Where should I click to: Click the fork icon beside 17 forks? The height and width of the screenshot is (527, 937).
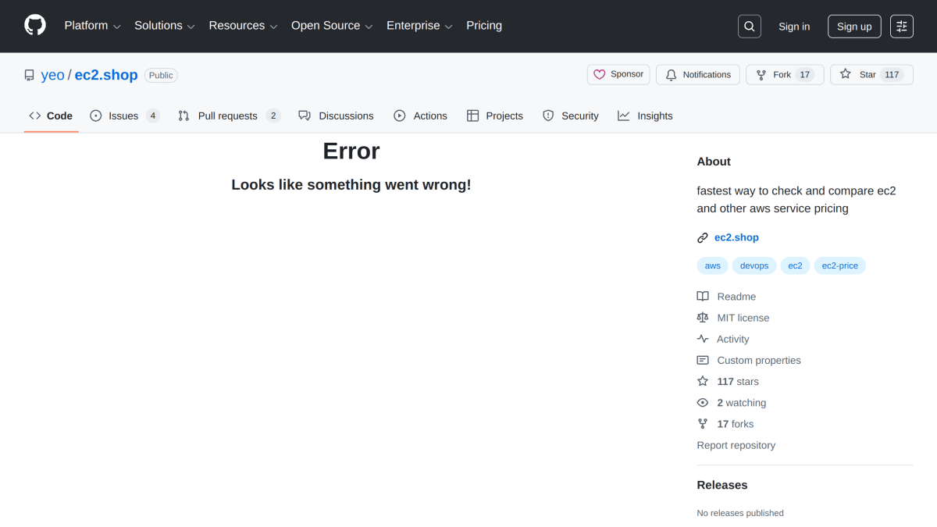pos(703,424)
